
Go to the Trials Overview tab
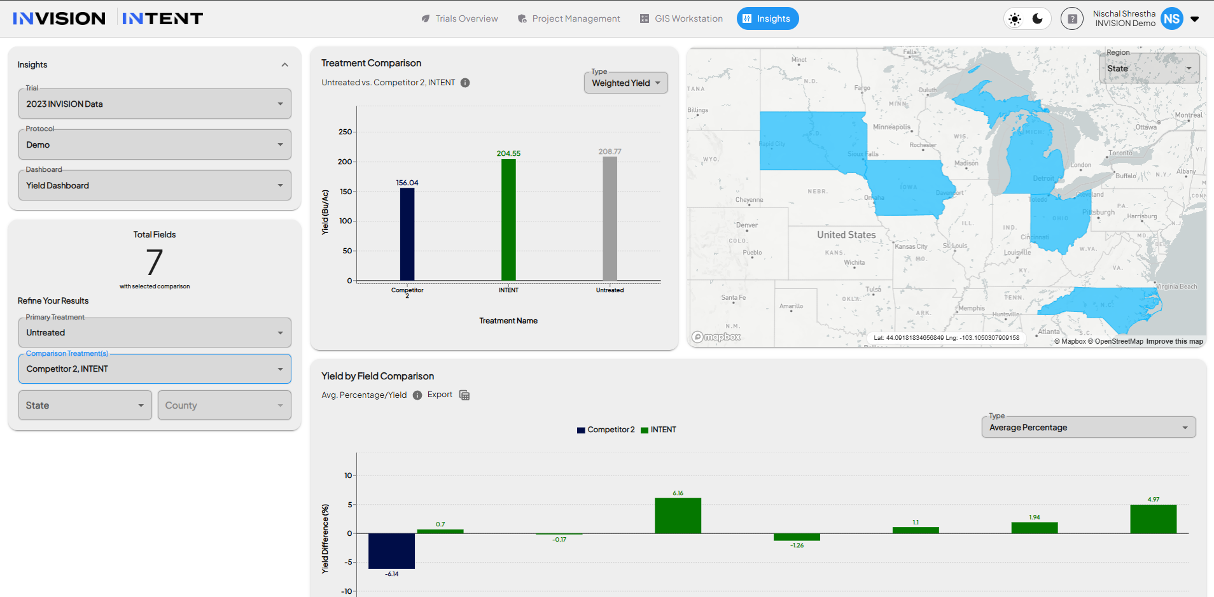[x=459, y=18]
